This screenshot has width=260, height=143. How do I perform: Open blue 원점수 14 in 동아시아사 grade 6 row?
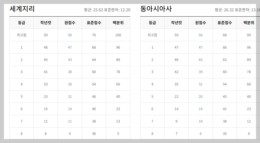pos(201,109)
